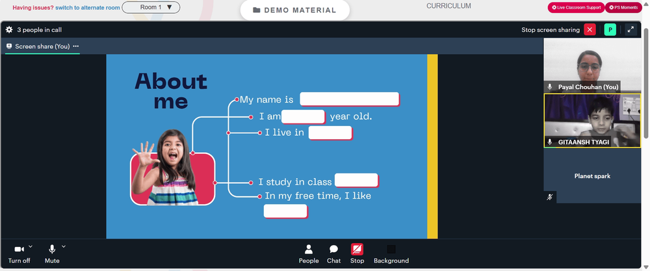Image resolution: width=650 pixels, height=271 pixels.
Task: Click microphone icon beside Payal Chouhan name
Action: point(550,86)
